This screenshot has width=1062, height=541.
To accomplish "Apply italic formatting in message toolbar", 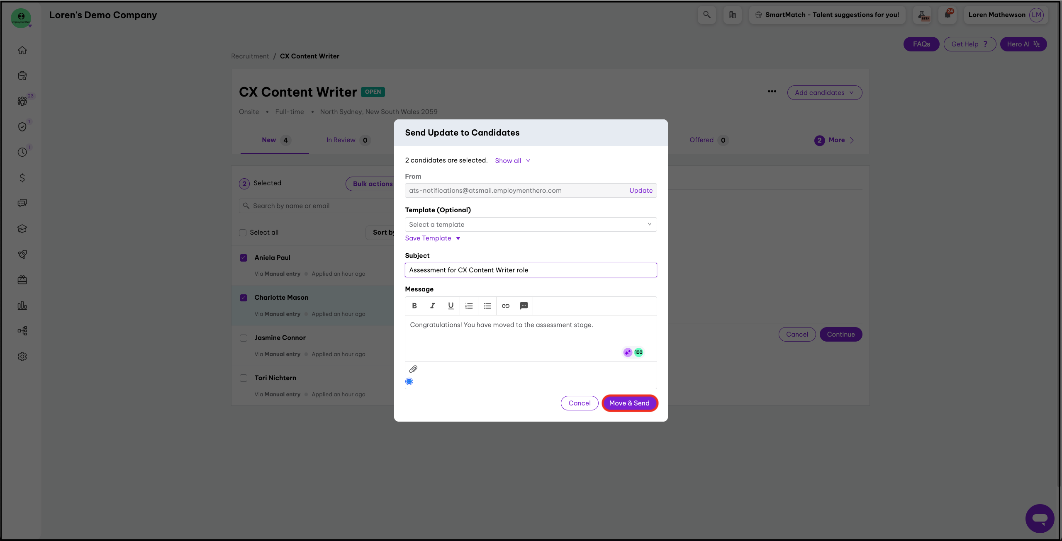I will [432, 306].
